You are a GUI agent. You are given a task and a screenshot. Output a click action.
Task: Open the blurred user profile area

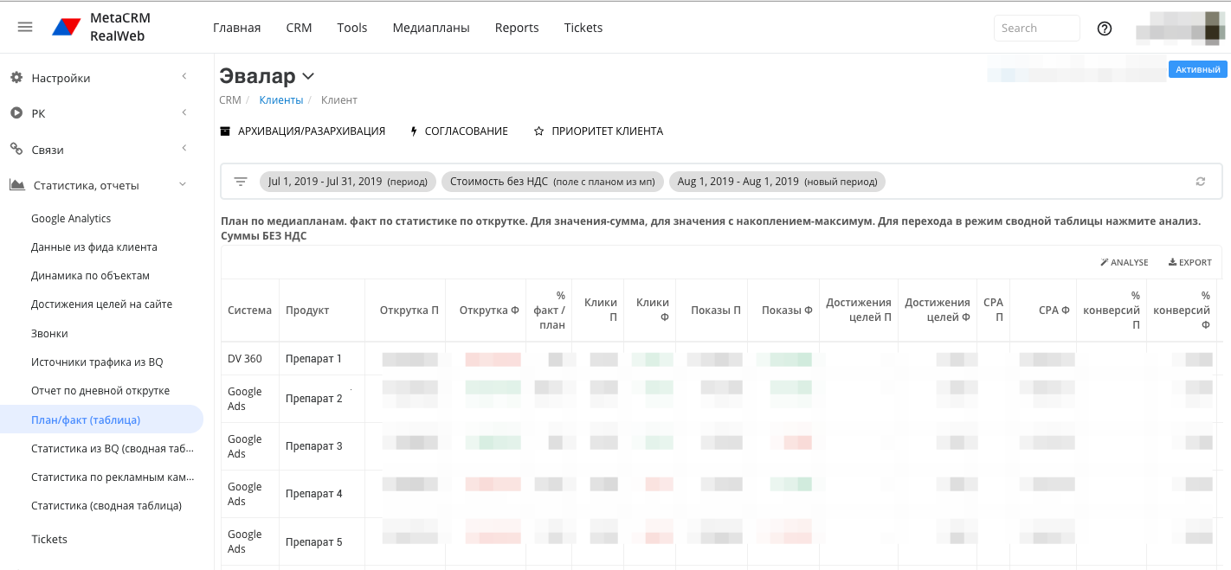[x=1181, y=28]
